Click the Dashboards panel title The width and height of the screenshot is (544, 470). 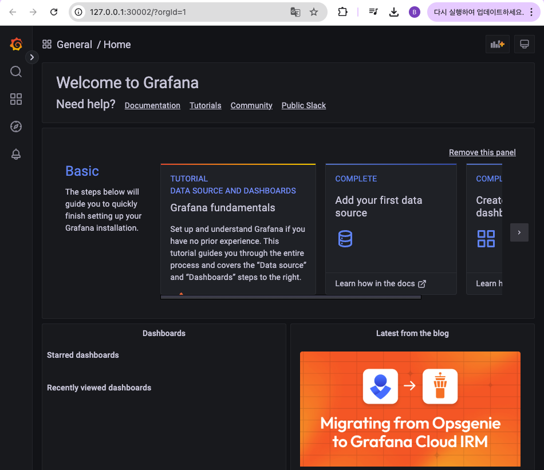tap(164, 333)
